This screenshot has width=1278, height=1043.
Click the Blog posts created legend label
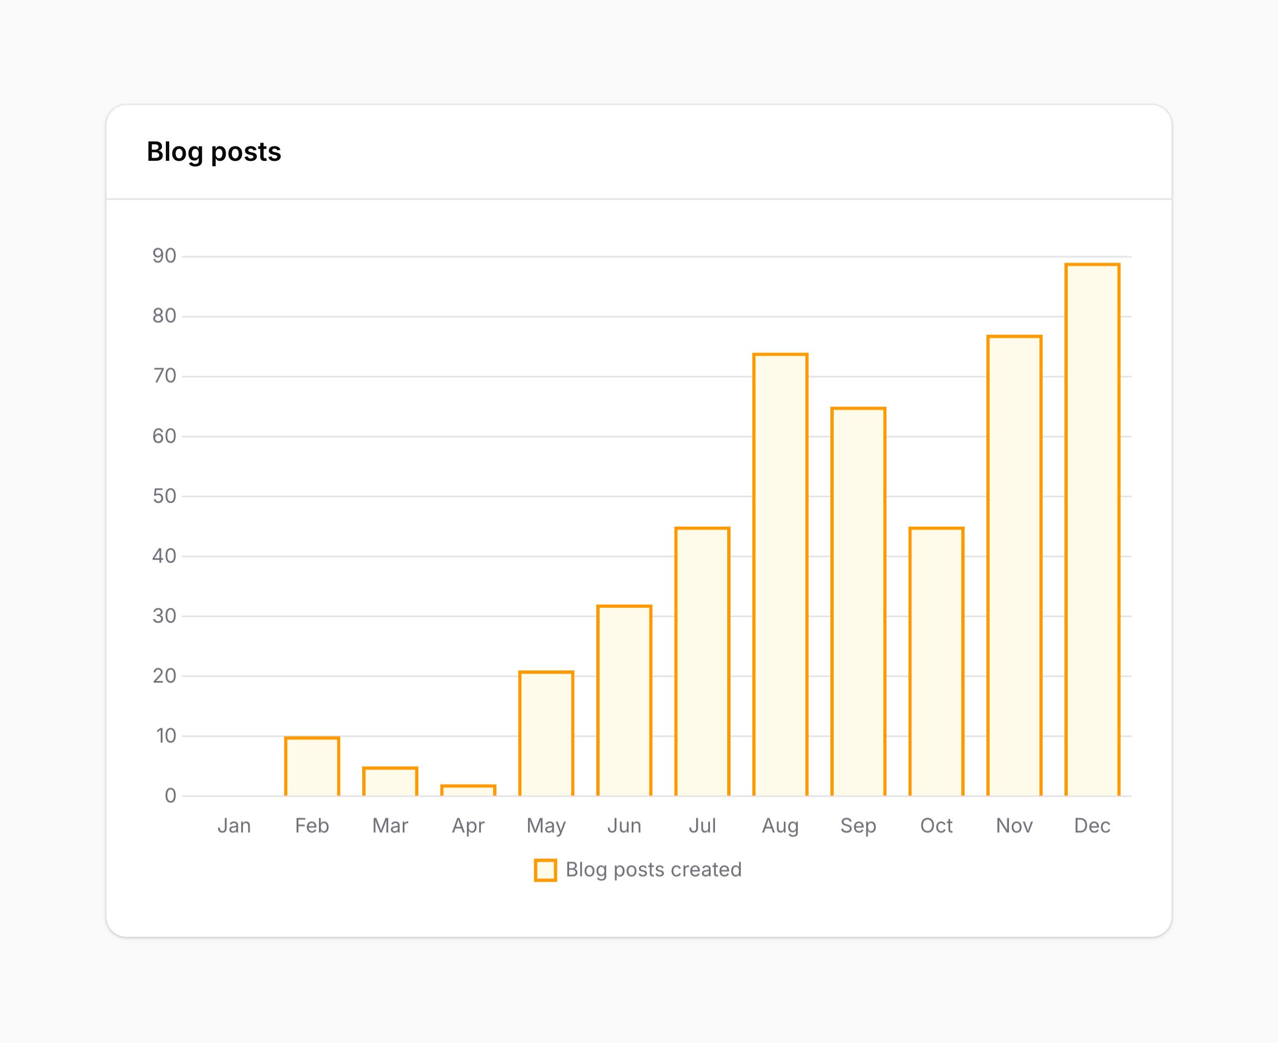(654, 870)
